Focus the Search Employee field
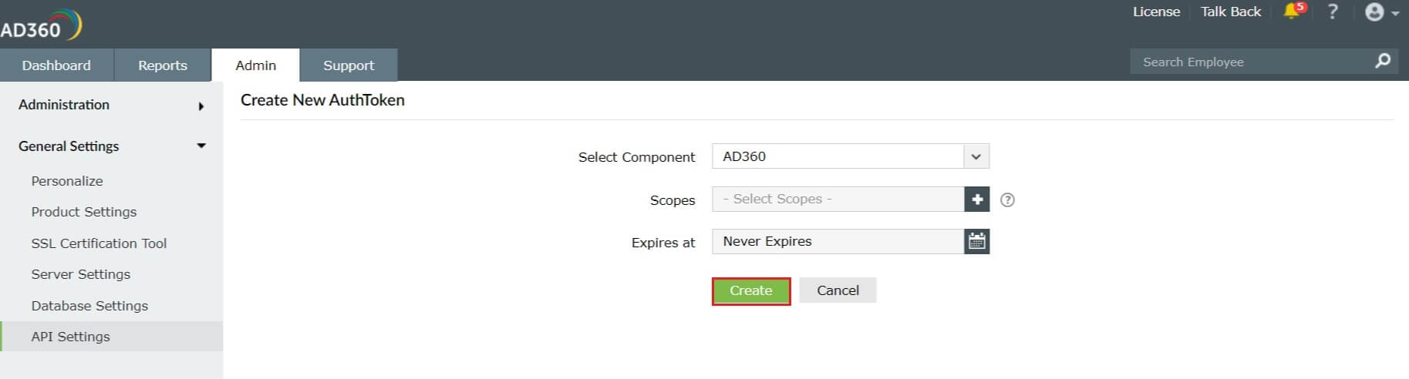1409x379 pixels. point(1249,62)
